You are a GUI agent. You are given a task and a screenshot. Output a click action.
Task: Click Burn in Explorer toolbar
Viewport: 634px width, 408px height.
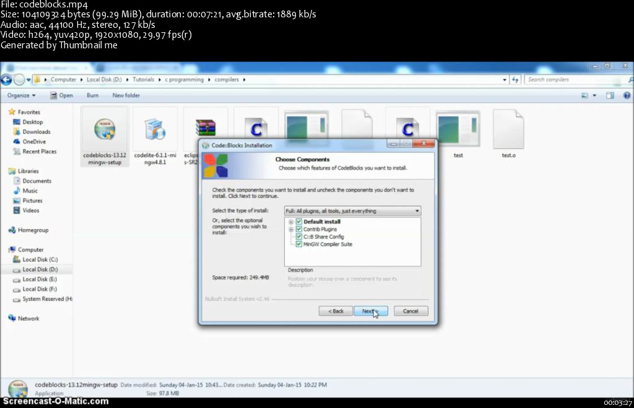pos(92,95)
